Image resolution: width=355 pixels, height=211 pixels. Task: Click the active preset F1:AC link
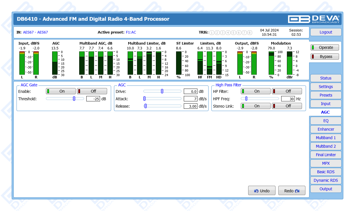tap(131, 32)
